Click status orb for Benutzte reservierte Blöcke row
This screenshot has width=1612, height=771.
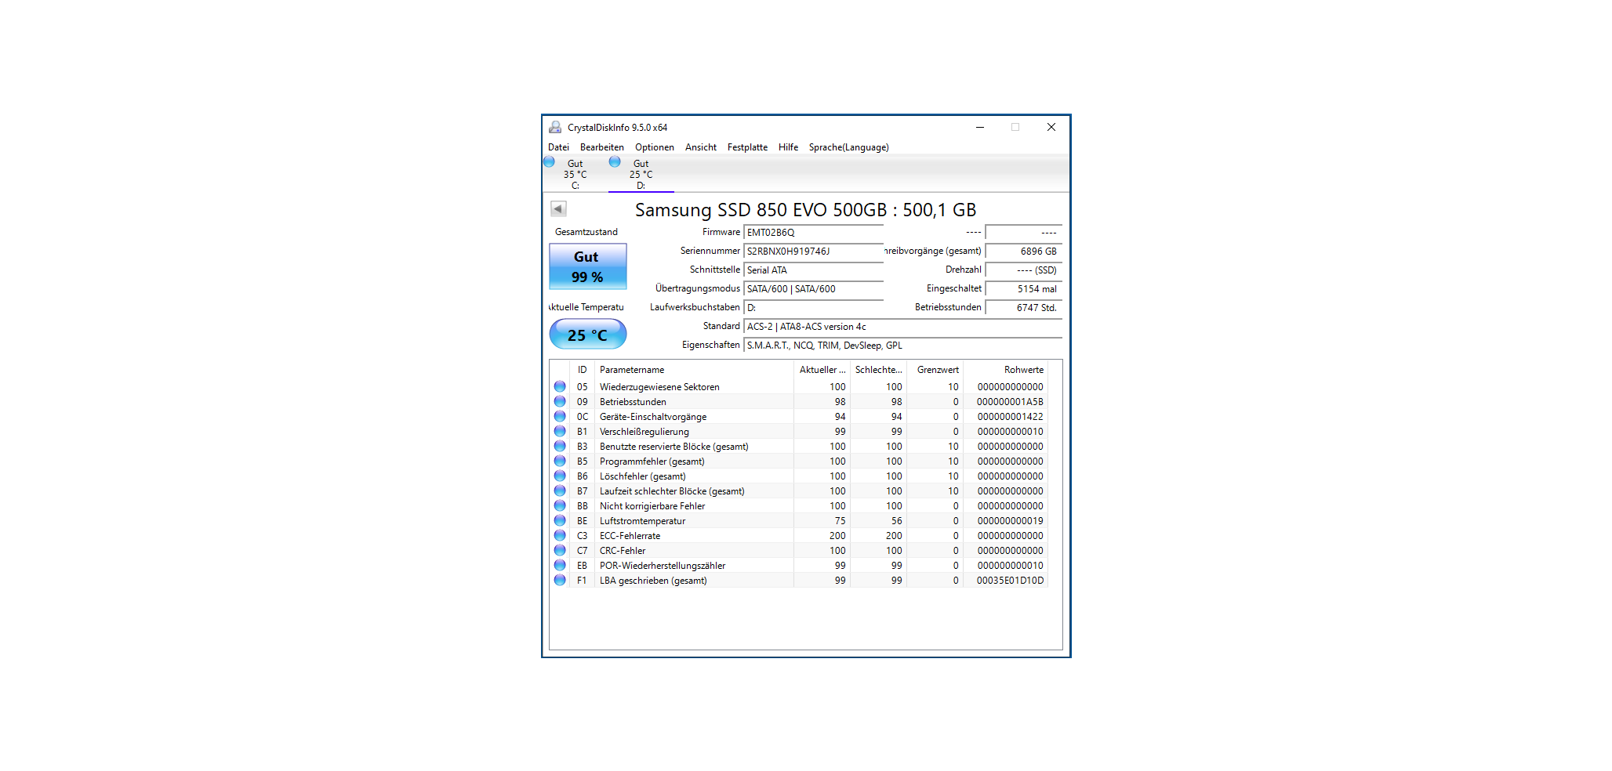tap(560, 446)
